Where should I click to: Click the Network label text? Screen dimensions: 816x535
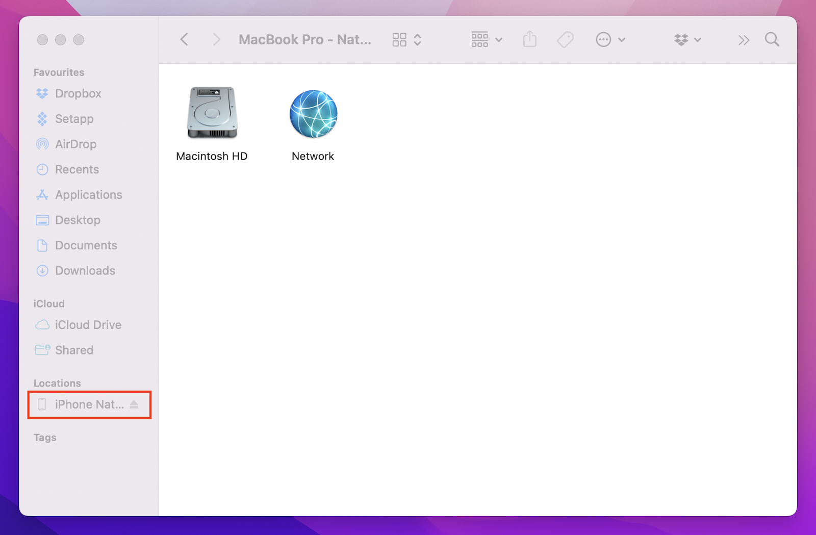(x=313, y=156)
